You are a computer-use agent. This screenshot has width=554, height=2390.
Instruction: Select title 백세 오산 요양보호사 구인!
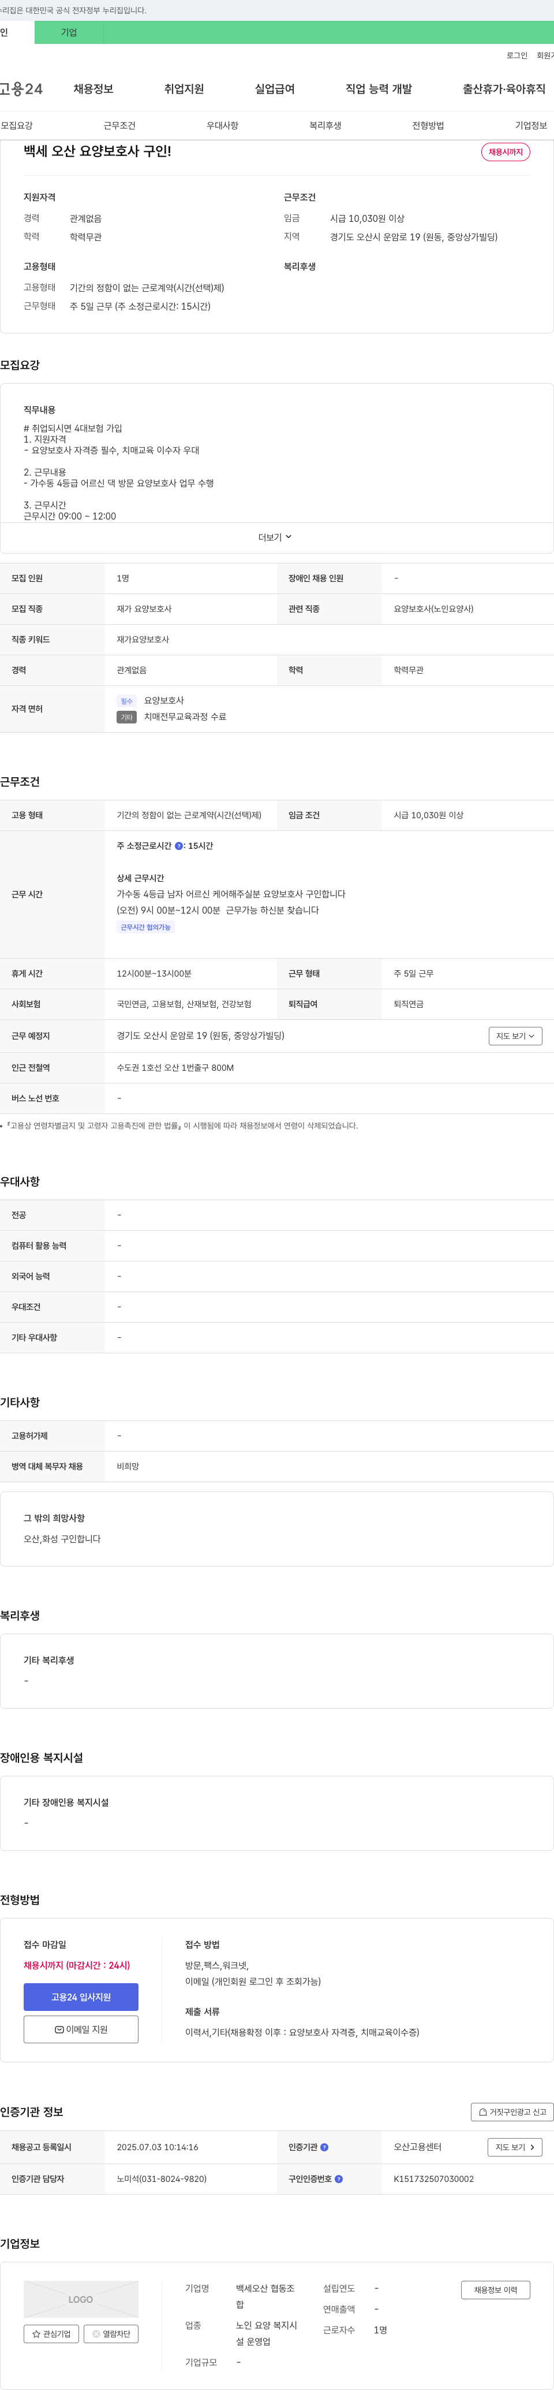coord(98,151)
